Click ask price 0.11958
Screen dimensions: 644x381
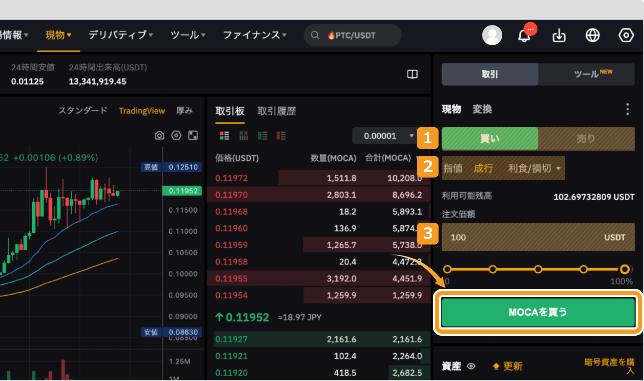231,262
